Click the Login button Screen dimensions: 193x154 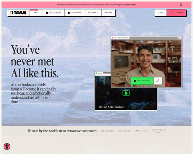pos(160,12)
